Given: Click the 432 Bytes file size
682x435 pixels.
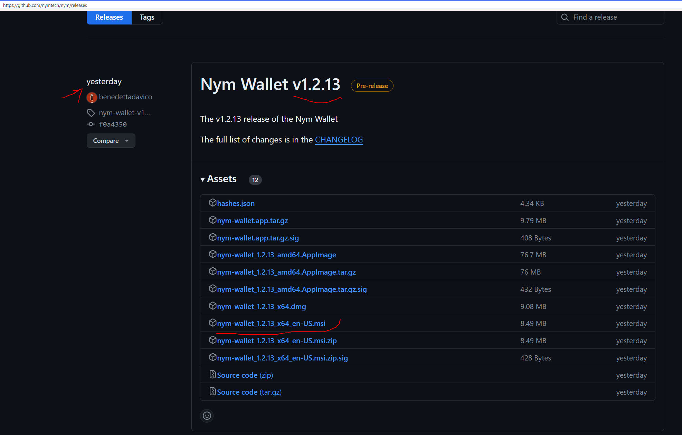Looking at the screenshot, I should pos(536,289).
